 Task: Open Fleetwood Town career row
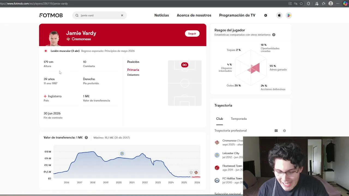pyautogui.click(x=229, y=168)
